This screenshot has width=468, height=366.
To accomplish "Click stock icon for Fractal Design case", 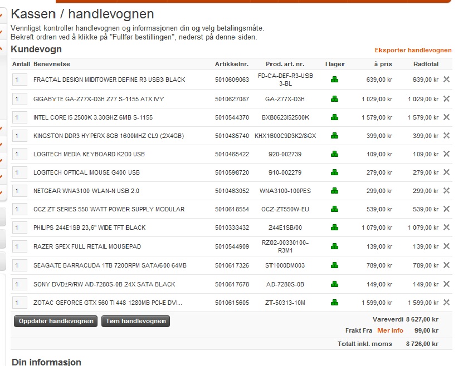I will point(335,80).
